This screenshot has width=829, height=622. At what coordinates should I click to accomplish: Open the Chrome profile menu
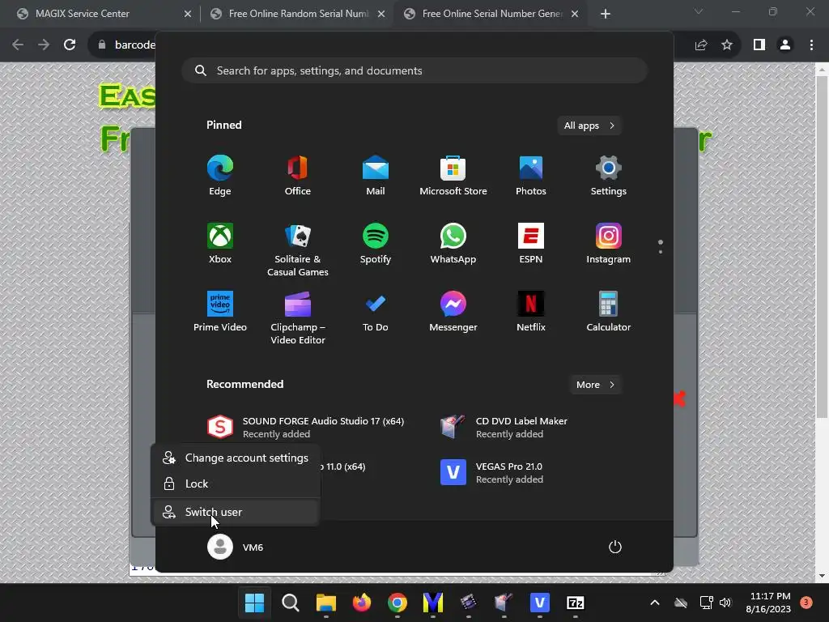point(785,45)
